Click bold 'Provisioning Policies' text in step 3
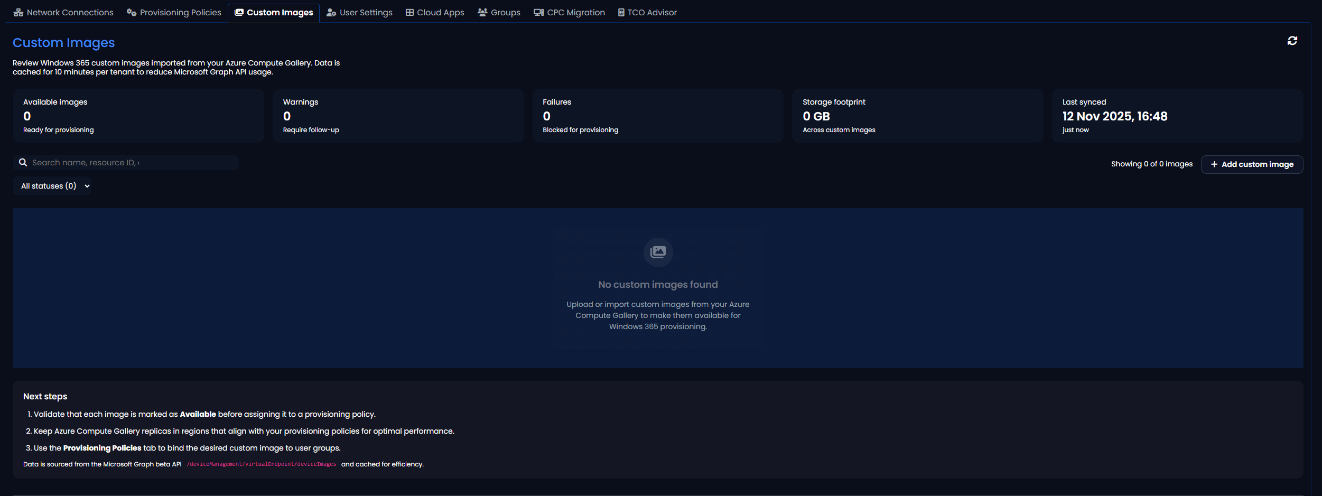Image resolution: width=1322 pixels, height=496 pixels. 102,448
